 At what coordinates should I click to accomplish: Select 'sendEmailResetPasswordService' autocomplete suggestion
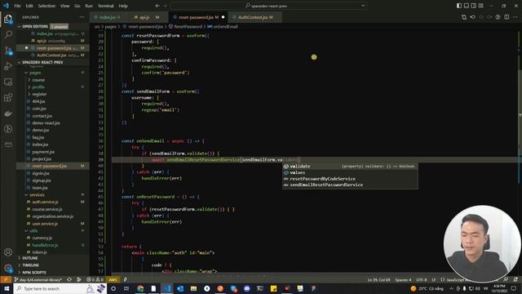[x=350, y=185]
